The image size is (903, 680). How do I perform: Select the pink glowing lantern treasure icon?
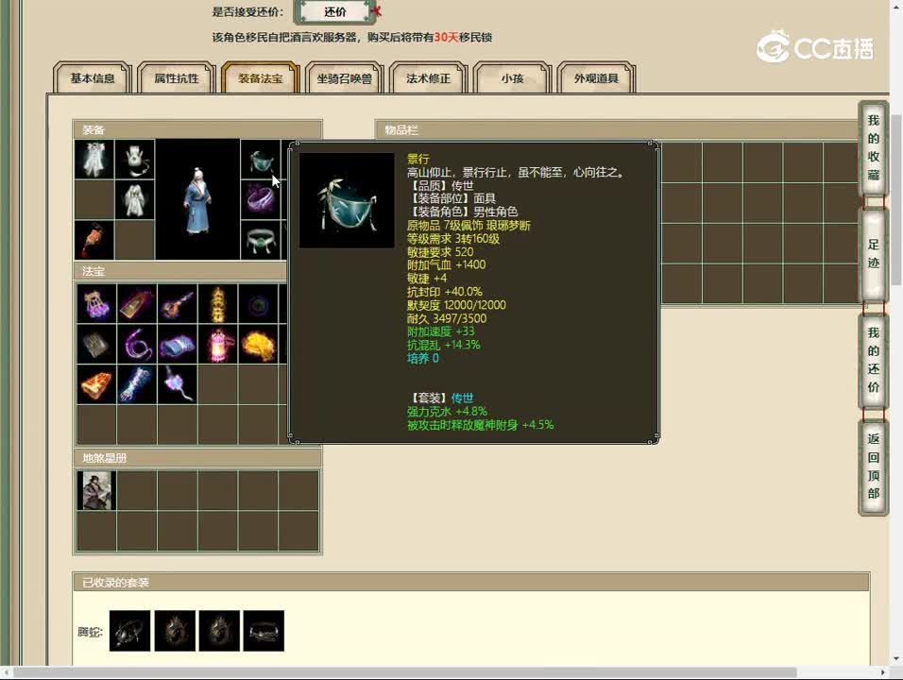(x=217, y=345)
